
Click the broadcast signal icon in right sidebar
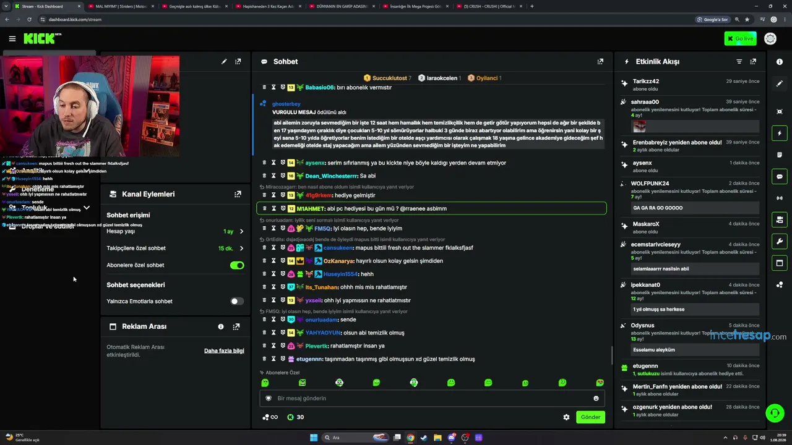(x=780, y=198)
